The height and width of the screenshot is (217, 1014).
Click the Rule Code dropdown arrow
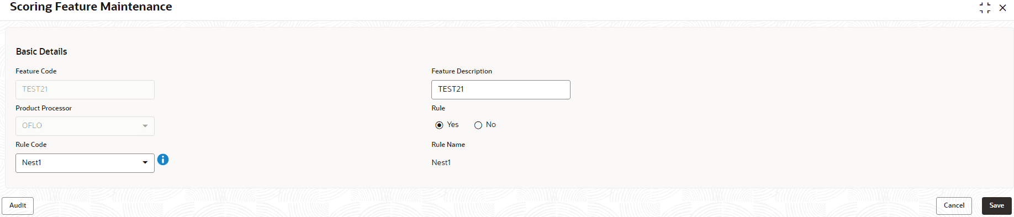tap(145, 163)
